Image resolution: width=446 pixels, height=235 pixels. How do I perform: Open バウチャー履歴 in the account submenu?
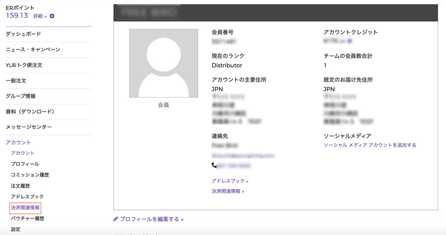click(28, 218)
